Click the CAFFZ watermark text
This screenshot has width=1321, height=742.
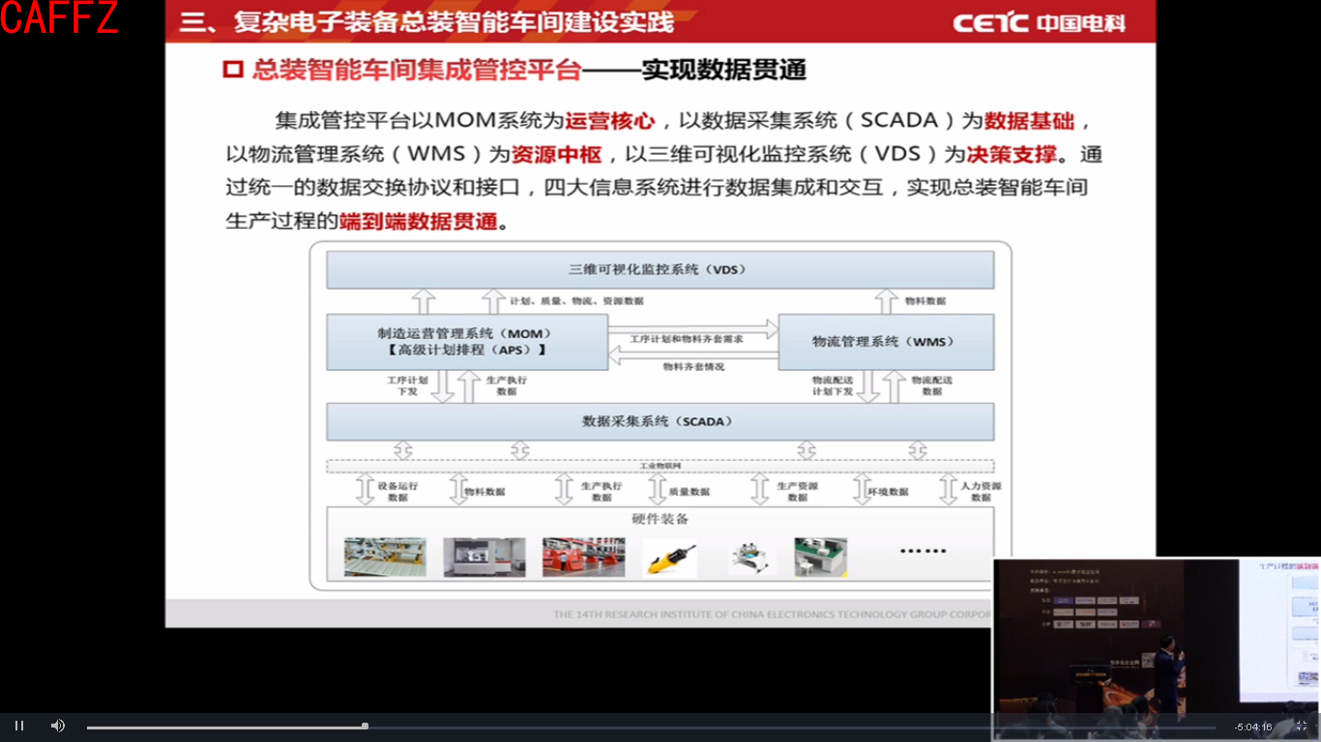[60, 16]
